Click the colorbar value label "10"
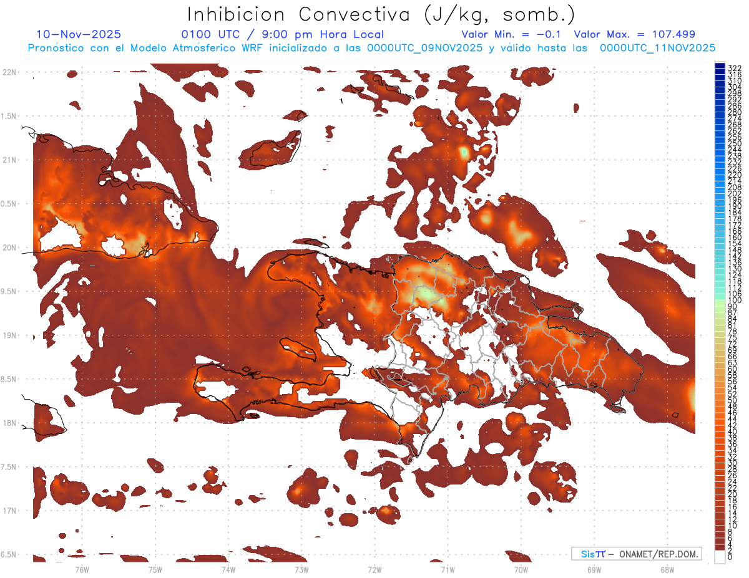Screen dimensions: 749x578 [x=733, y=525]
